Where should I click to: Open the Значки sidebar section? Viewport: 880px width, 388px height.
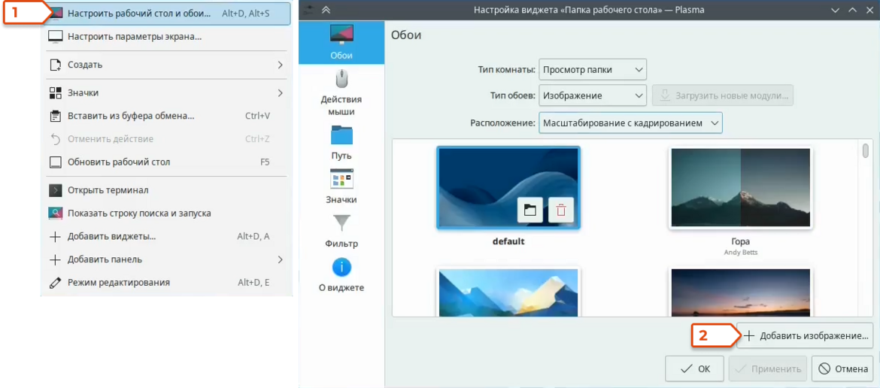[341, 186]
